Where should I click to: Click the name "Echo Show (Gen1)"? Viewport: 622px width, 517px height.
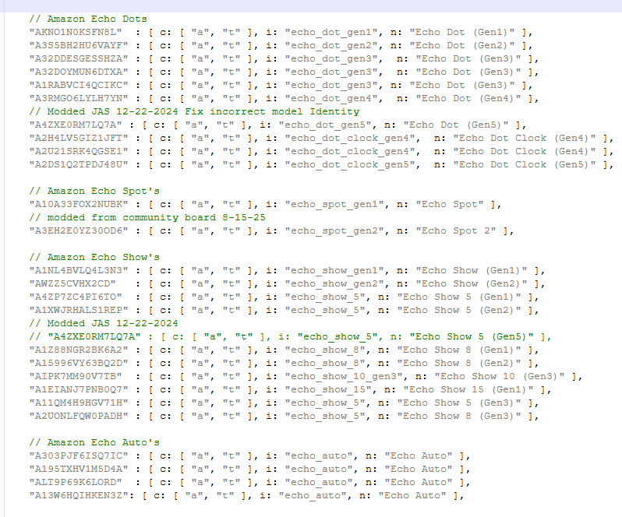472,271
